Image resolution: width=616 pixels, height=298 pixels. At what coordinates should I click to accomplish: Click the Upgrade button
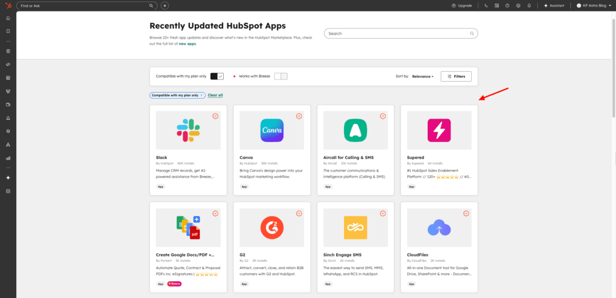click(462, 6)
